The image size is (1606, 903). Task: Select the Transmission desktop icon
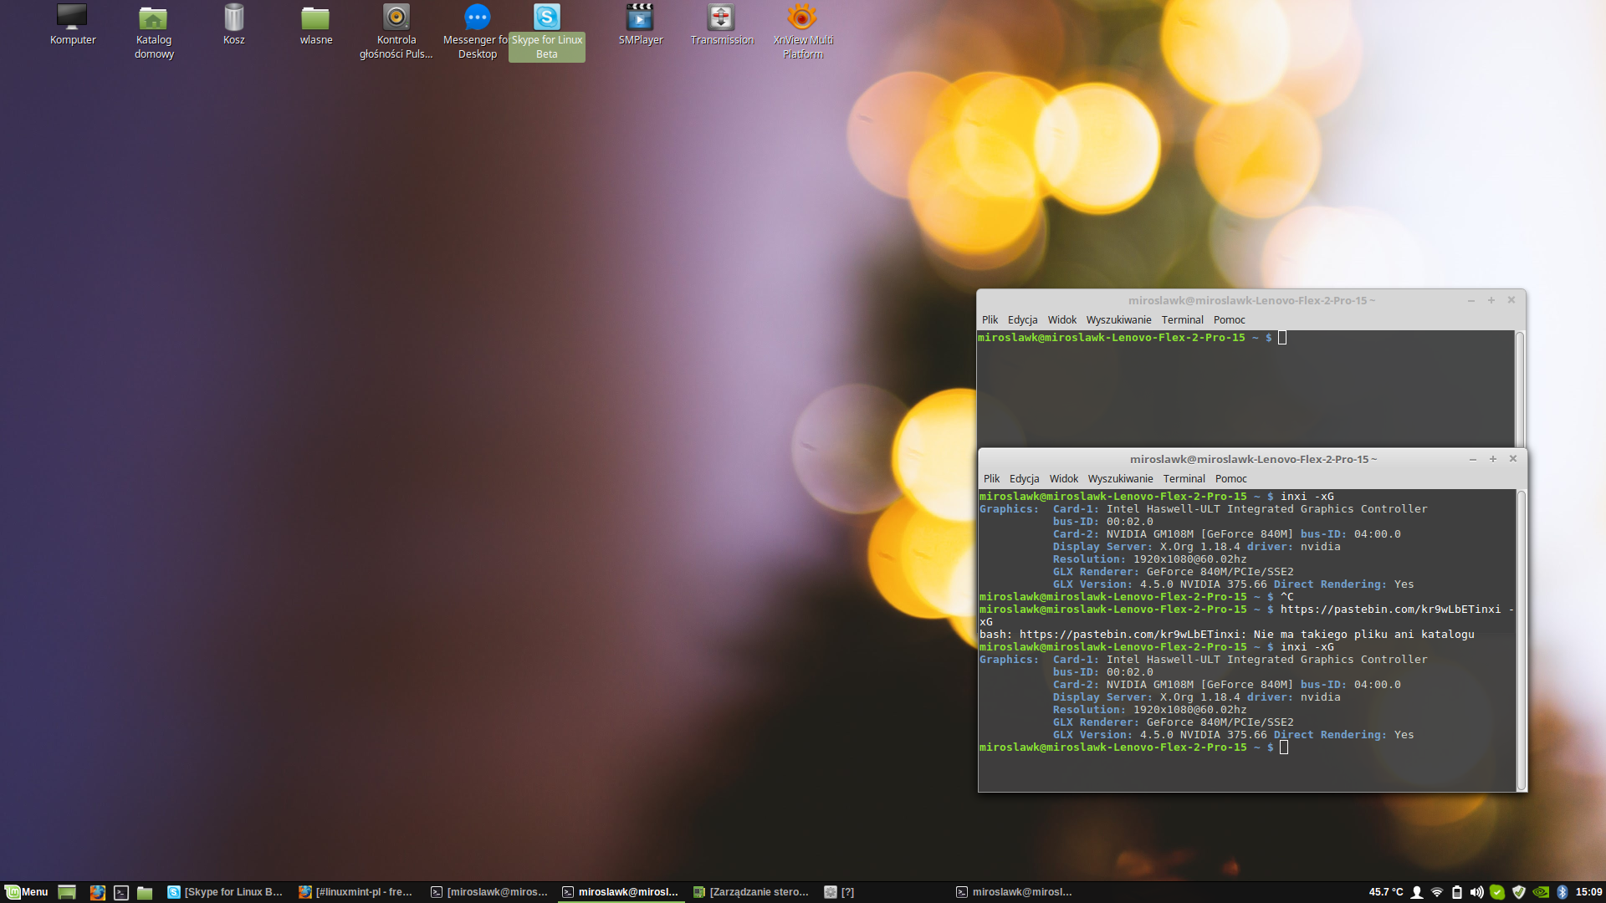(722, 24)
